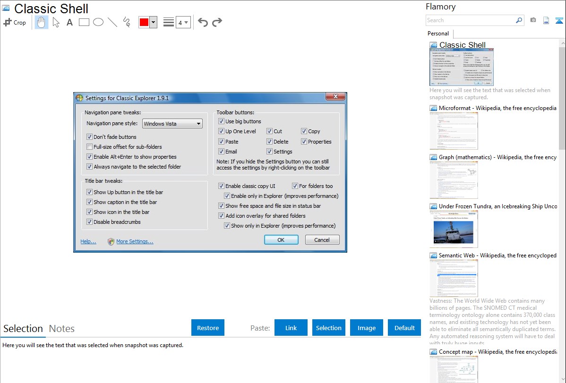Open the color picker dropdown arrow
This screenshot has width=566, height=383.
click(x=154, y=22)
